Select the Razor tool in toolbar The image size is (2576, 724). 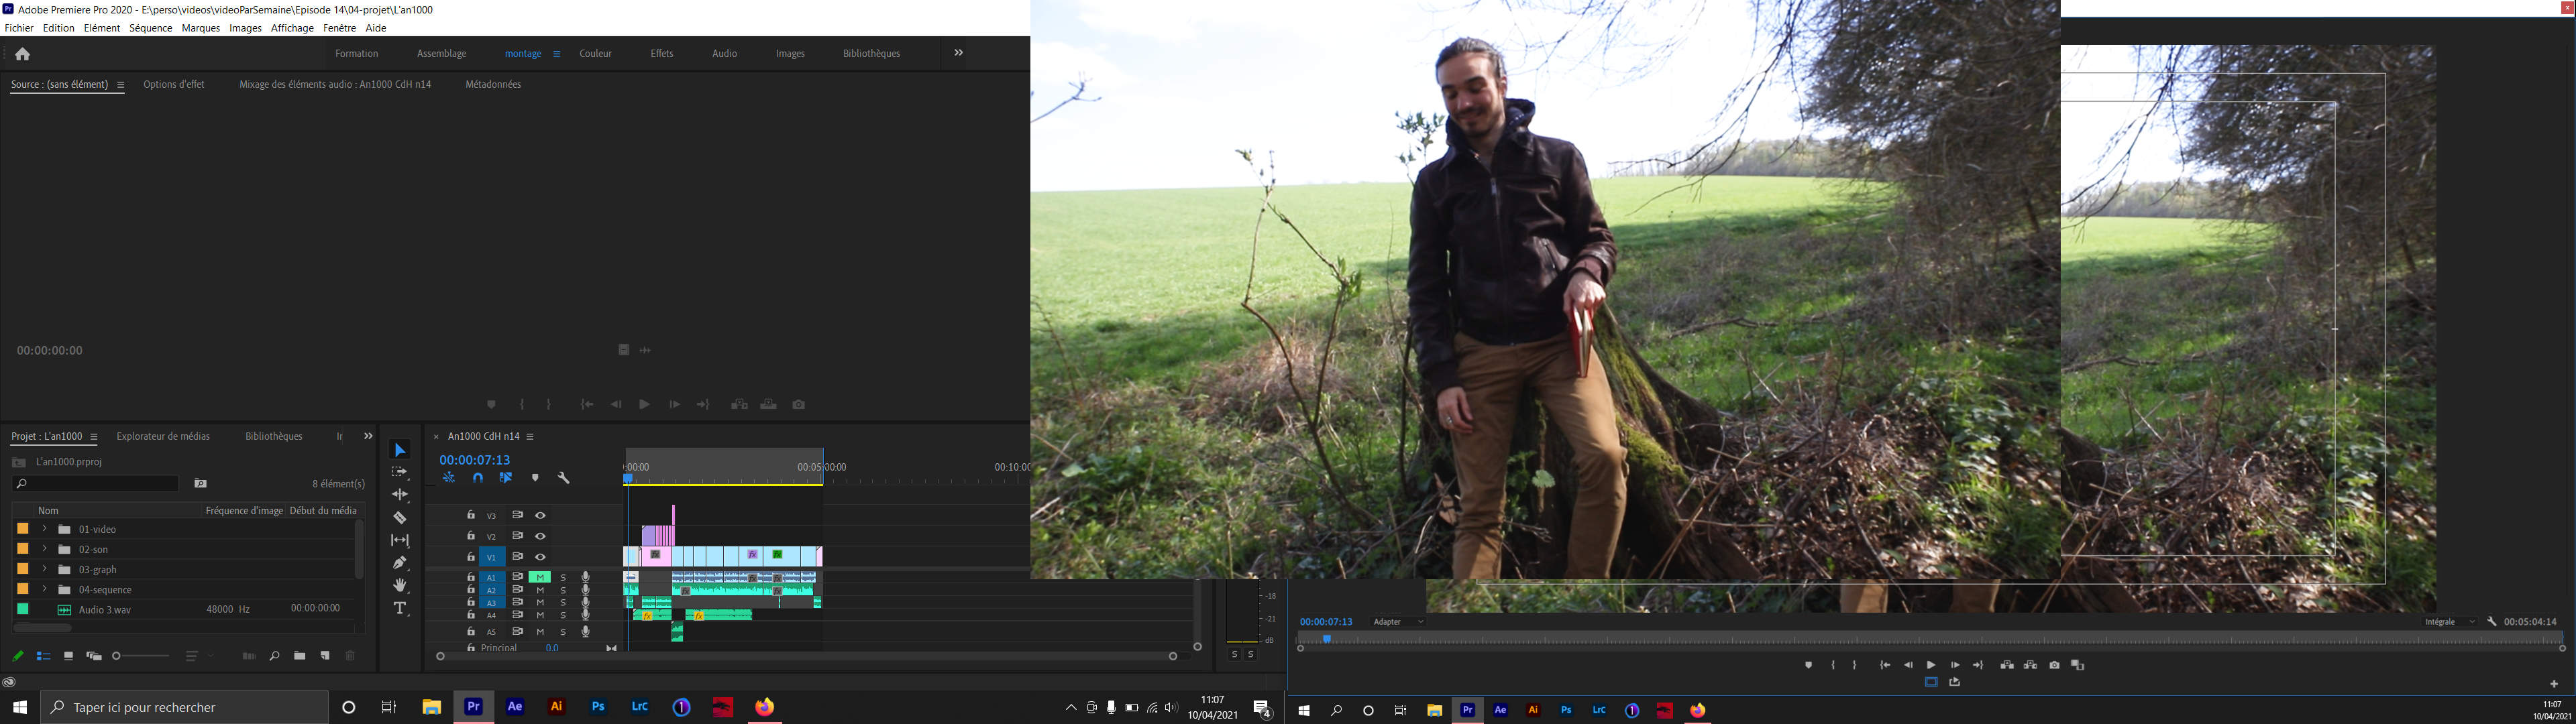400,518
